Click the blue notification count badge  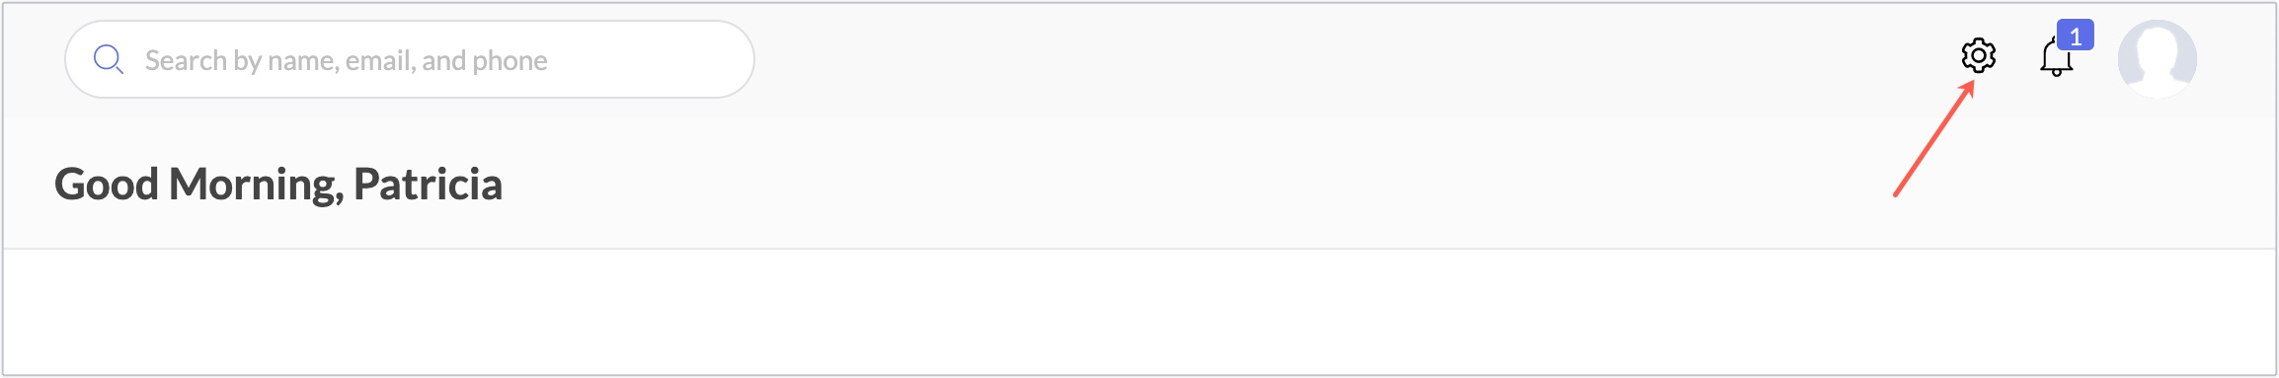pyautogui.click(x=2076, y=36)
